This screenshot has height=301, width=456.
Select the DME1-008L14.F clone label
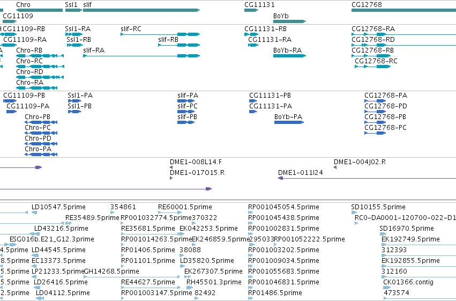pyautogui.click(x=196, y=162)
